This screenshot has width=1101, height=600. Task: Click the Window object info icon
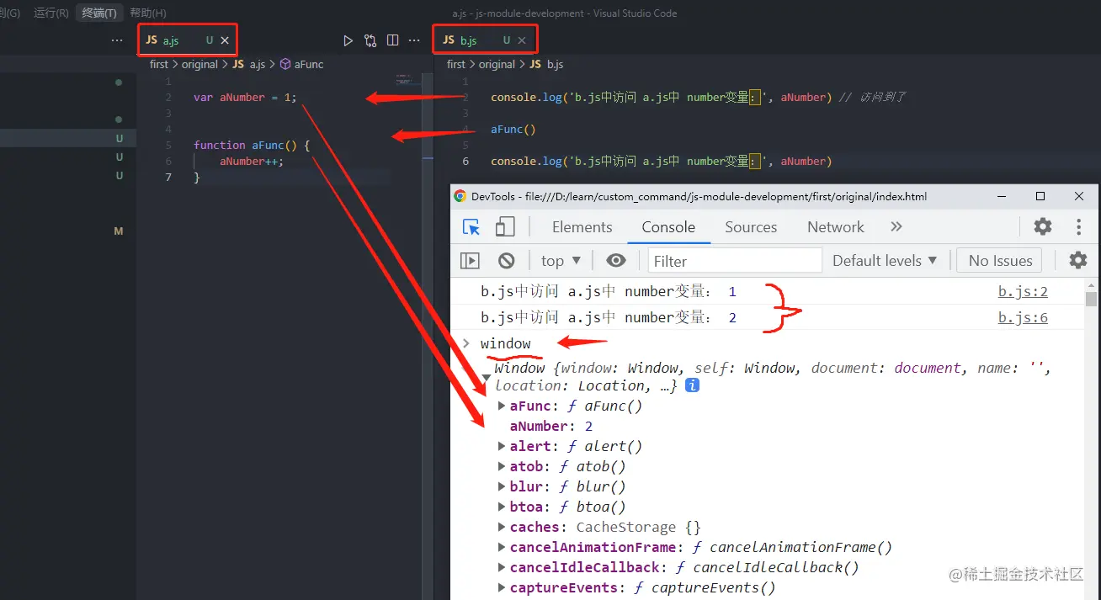[692, 385]
